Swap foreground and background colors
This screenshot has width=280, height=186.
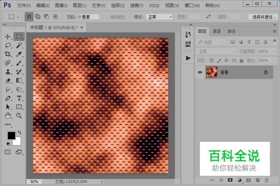click(19, 133)
